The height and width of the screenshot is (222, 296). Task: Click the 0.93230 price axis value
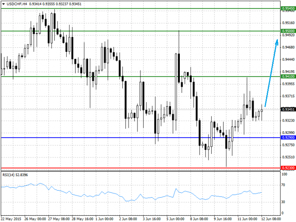(x=288, y=120)
